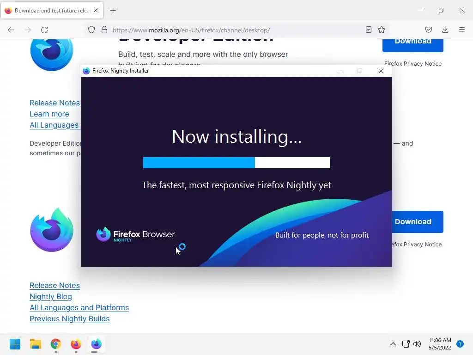The width and height of the screenshot is (473, 355).
Task: Launch Google Chrome from the taskbar
Action: (56, 344)
